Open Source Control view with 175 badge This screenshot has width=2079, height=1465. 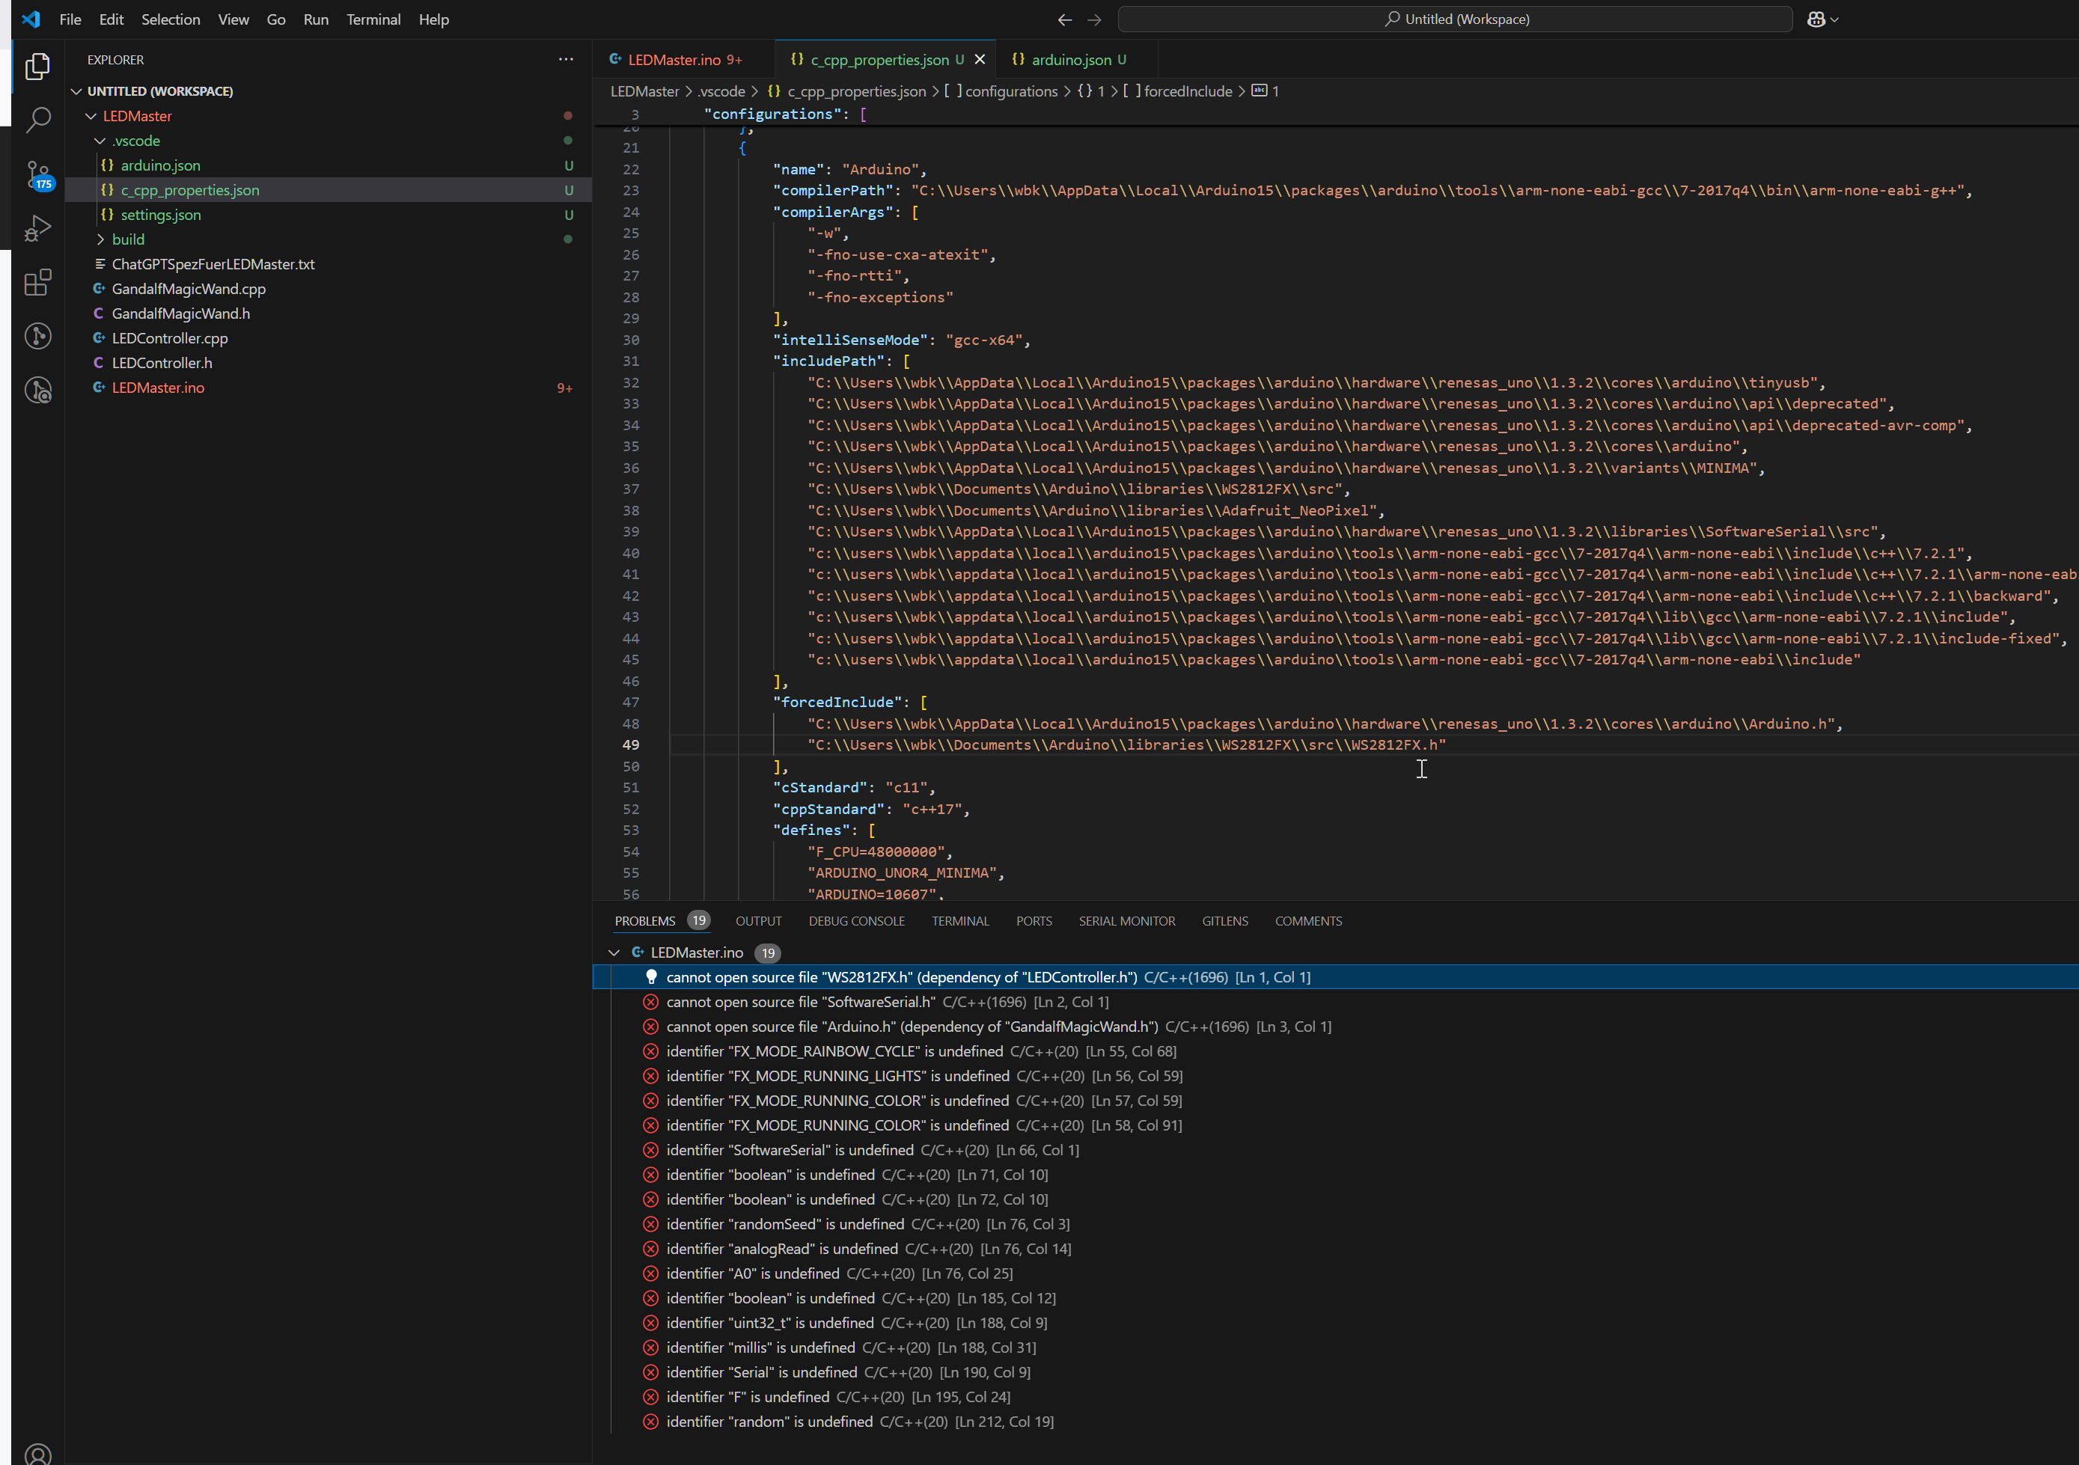[37, 175]
